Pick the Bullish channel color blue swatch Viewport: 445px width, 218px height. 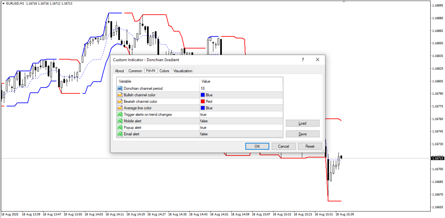click(x=203, y=95)
